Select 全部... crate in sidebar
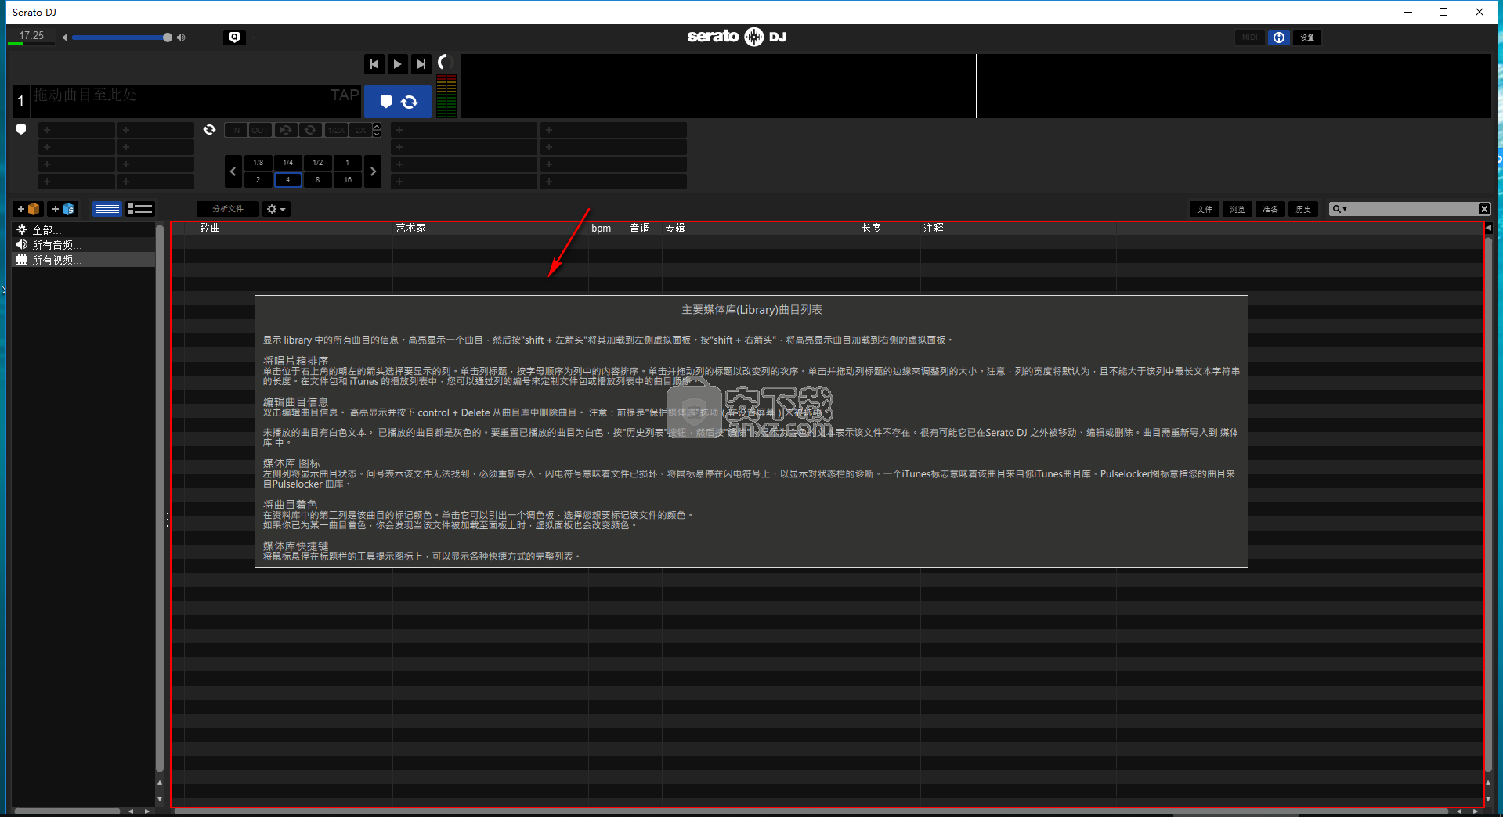The height and width of the screenshot is (817, 1503). point(84,230)
